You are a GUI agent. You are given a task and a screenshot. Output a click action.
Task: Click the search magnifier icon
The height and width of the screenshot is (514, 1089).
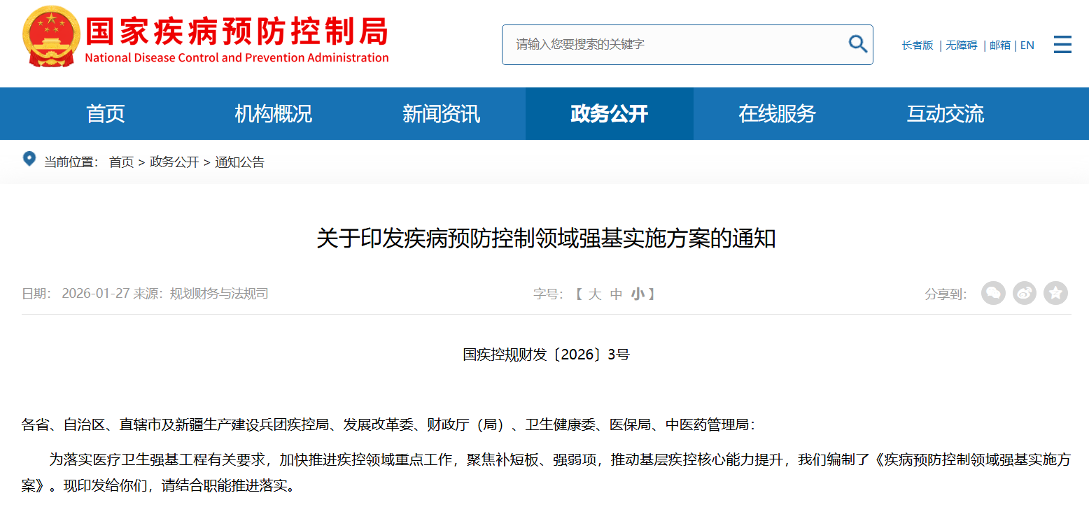click(857, 44)
